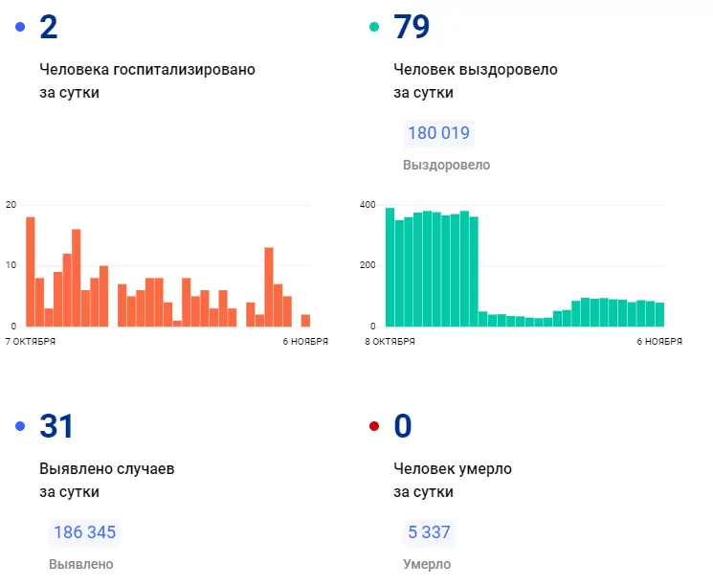Click the large number 0 deaths count
The height and width of the screenshot is (587, 713).
pyautogui.click(x=402, y=426)
